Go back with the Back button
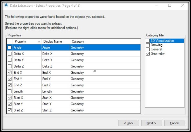191x132 pixels. click(128, 123)
